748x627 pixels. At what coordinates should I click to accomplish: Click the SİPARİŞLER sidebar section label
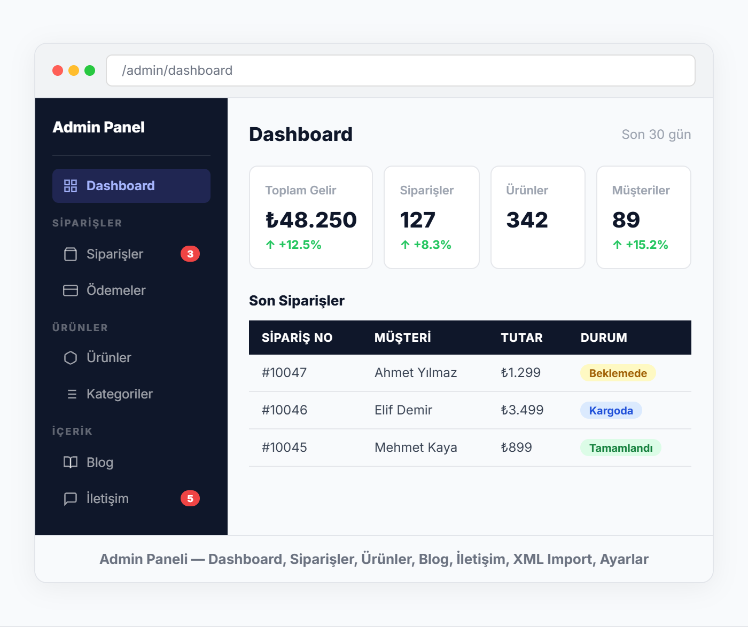tap(87, 223)
